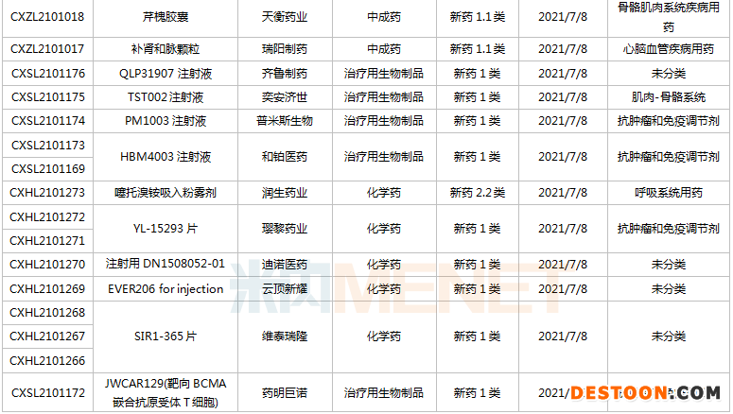Viewport: 733px width, 414px height.
Task: Click 化学药 in the 润生药业 row
Action: tap(384, 193)
